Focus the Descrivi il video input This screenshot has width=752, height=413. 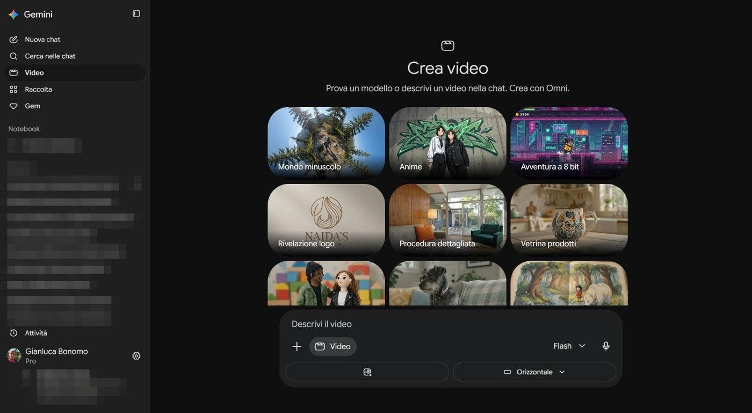pyautogui.click(x=451, y=324)
